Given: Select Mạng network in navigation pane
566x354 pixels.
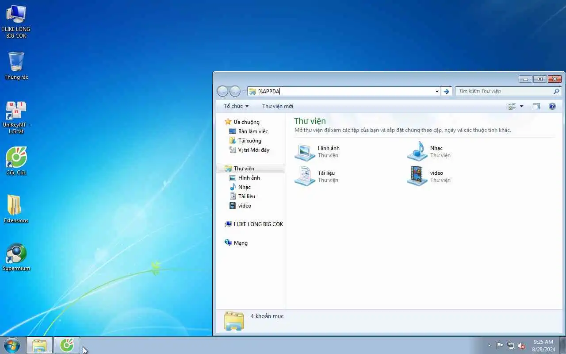Looking at the screenshot, I should (236, 243).
